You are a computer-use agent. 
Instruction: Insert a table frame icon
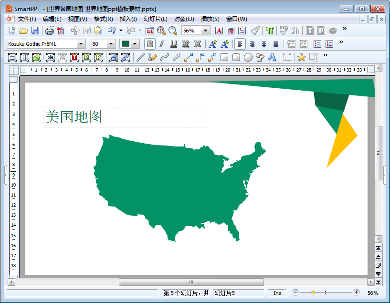click(24, 57)
